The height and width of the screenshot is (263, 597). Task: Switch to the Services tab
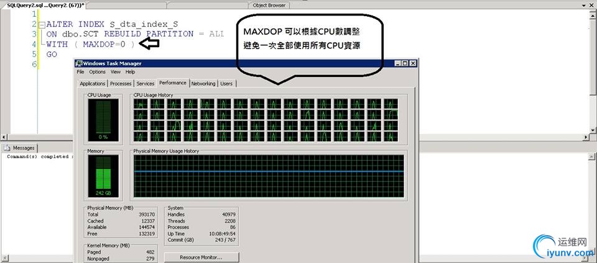click(x=145, y=84)
